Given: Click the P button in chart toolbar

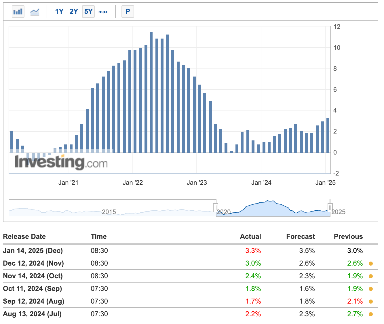Looking at the screenshot, I should tap(128, 12).
